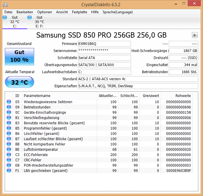The image size is (203, 196).
Task: Go to next disk with the arrow button
Action: (x=195, y=35)
